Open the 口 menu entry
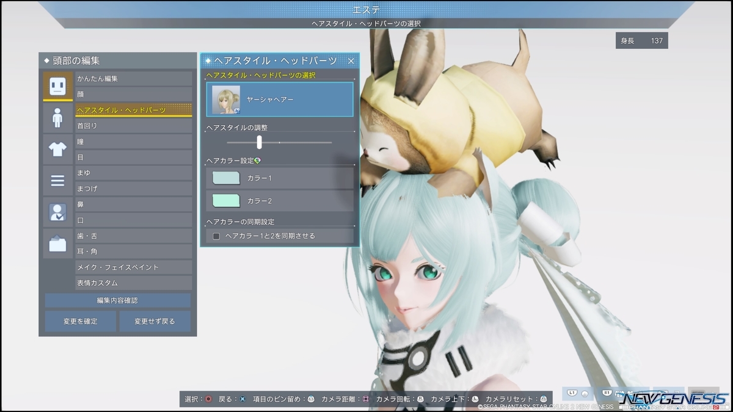Screen dimensions: 733x412 pos(133,220)
